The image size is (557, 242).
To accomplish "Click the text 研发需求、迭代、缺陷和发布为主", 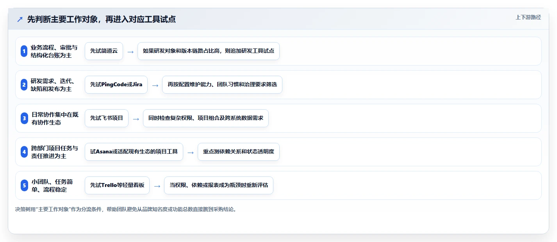I will click(x=53, y=85).
